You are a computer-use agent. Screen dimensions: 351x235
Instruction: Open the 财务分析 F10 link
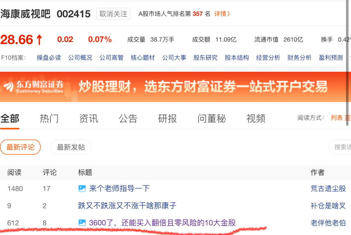pos(299,58)
